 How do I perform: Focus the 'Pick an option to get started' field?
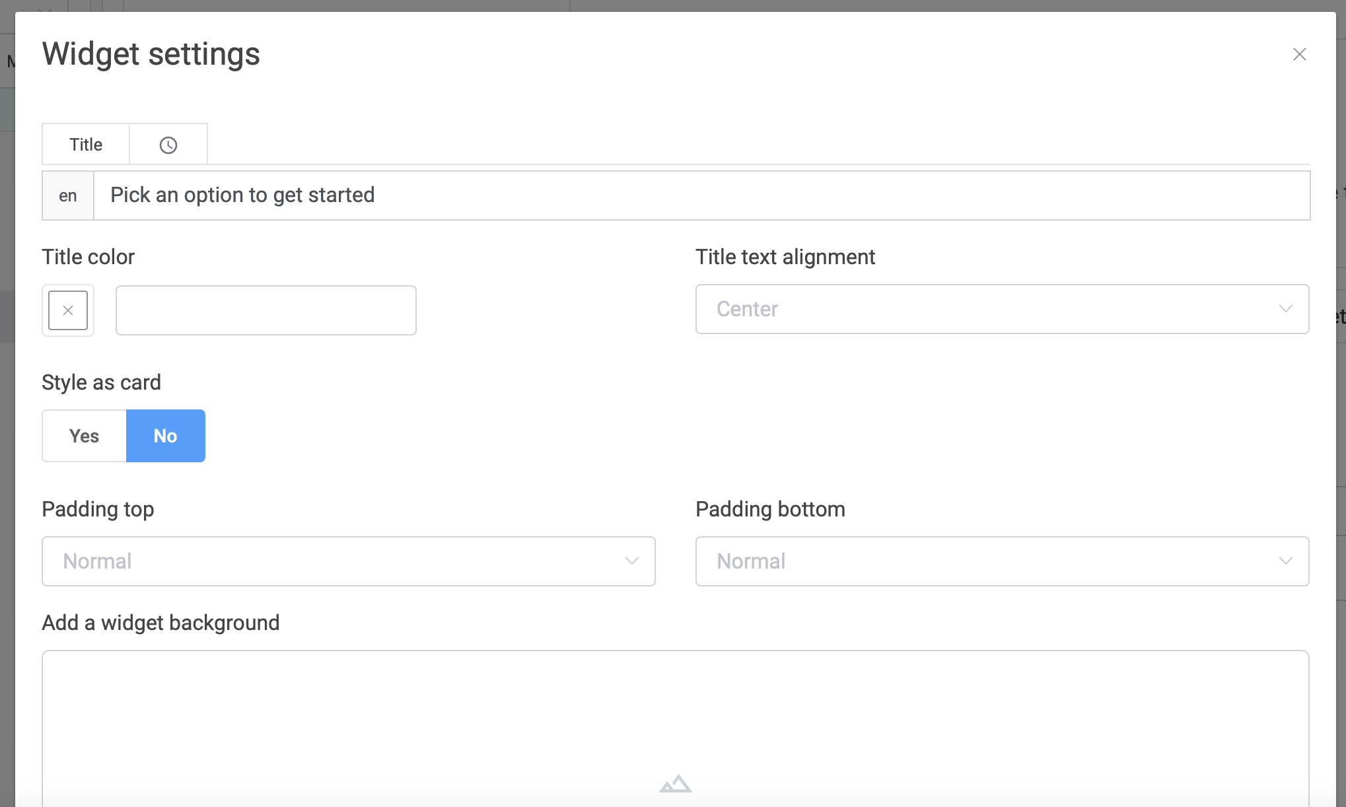click(700, 195)
